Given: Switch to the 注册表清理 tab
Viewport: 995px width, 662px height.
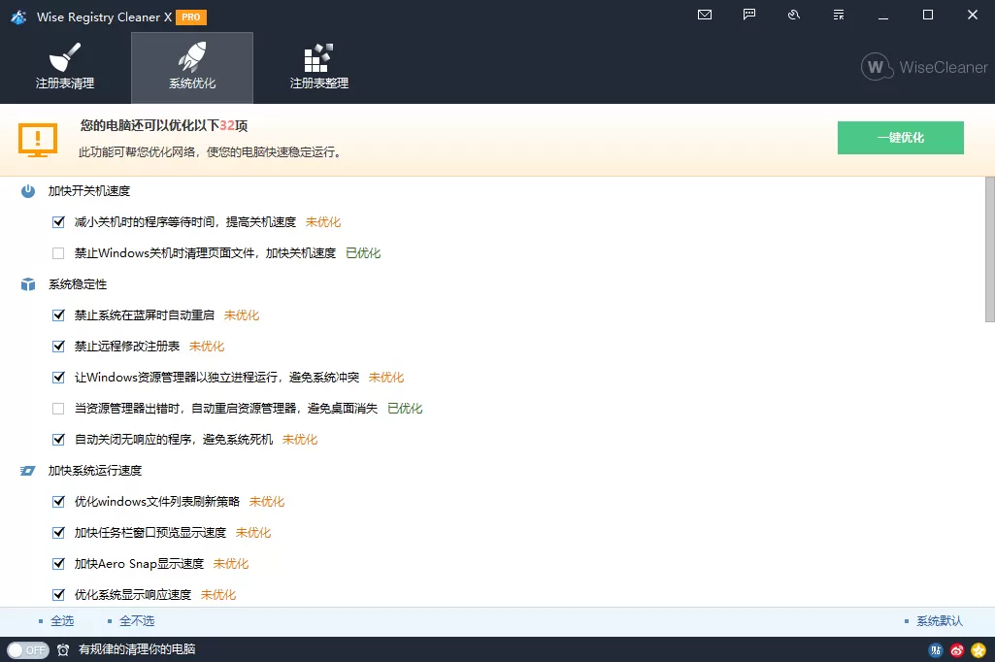Looking at the screenshot, I should click(64, 66).
